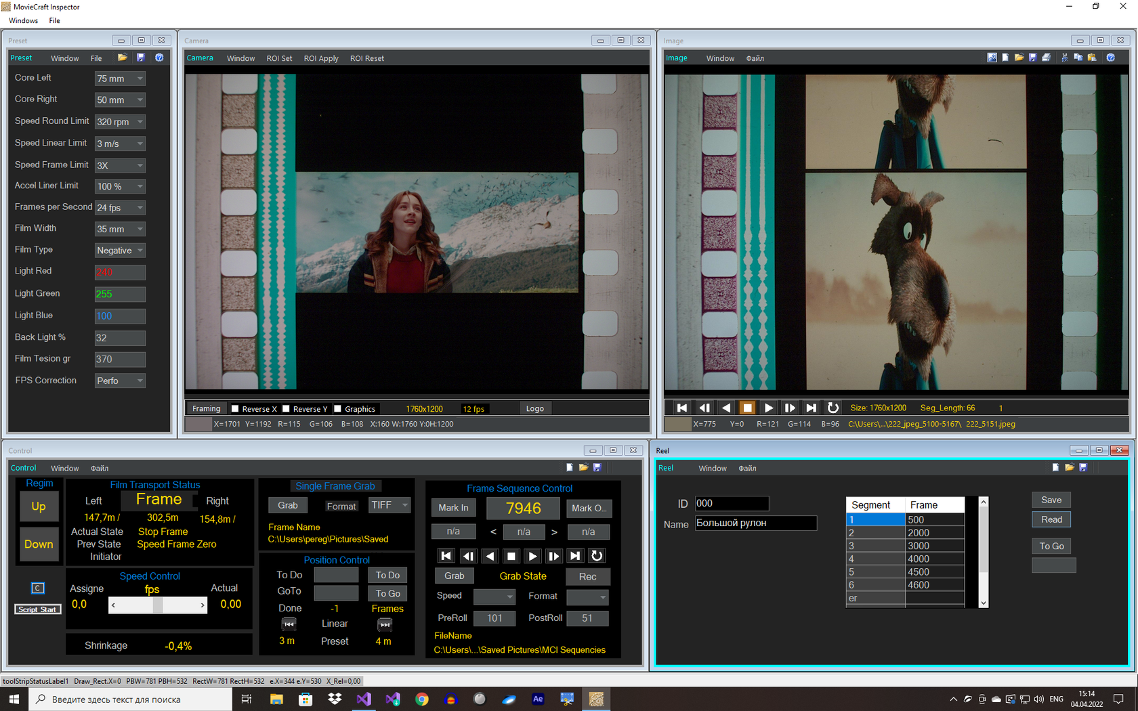Screen dimensions: 1138x711
Task: Open the ROI Apply menu
Action: tap(321, 58)
